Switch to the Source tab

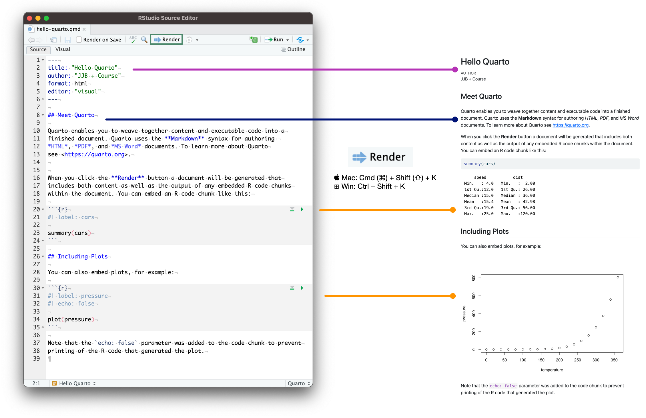38,49
